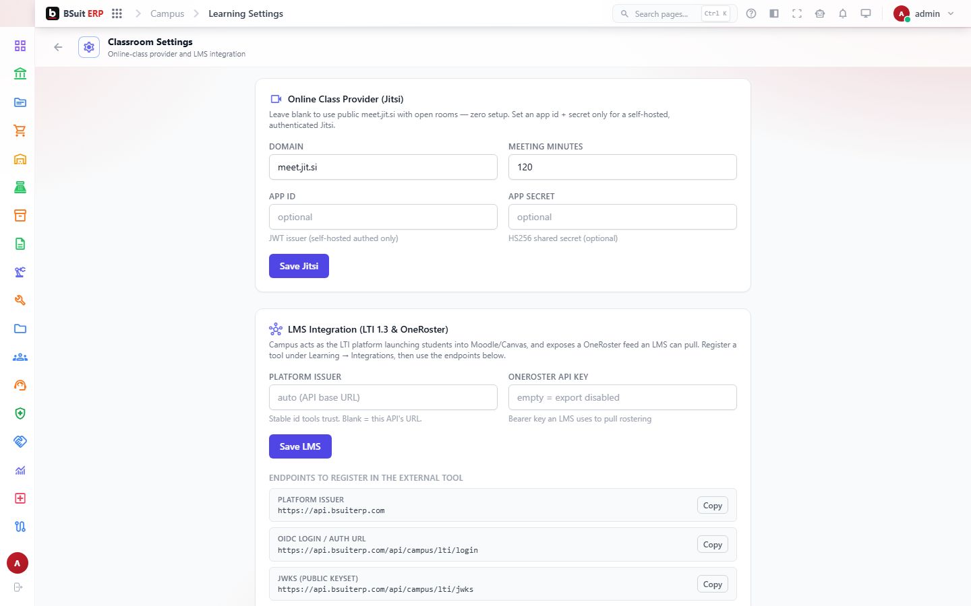Open the warehouse icon in sidebar

(x=20, y=159)
